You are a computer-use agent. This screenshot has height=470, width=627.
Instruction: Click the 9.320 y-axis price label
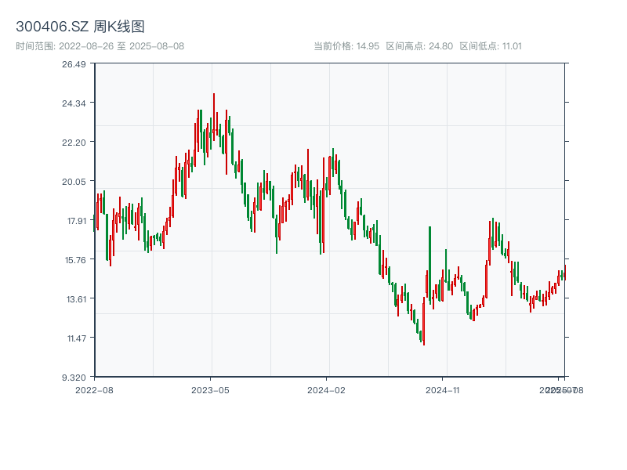click(74, 377)
